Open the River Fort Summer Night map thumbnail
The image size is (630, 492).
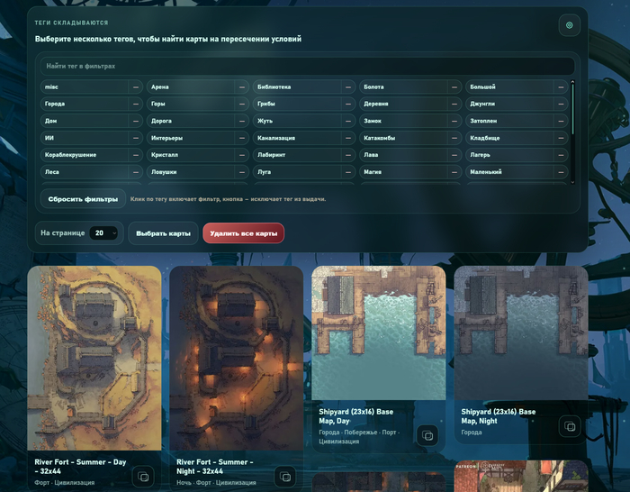pos(236,358)
